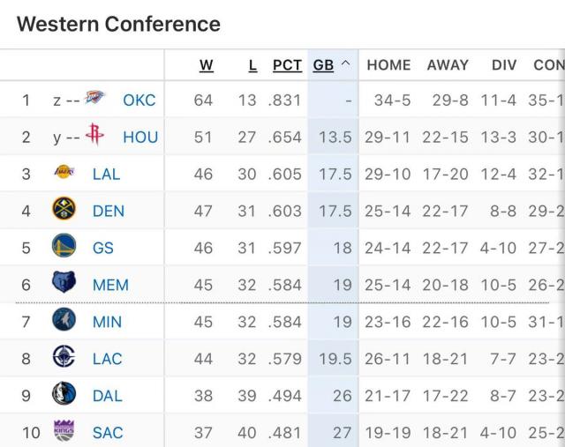Sort standings by L column

[x=252, y=64]
